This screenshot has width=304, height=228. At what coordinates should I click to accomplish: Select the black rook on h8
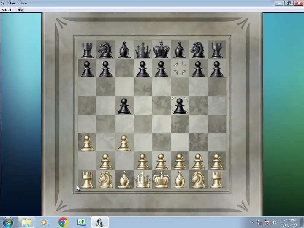[x=217, y=50]
